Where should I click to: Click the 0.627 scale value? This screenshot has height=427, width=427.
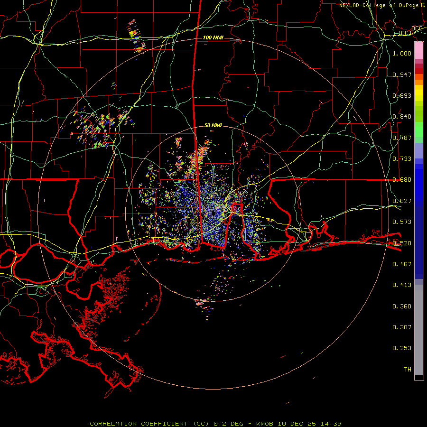click(402, 201)
